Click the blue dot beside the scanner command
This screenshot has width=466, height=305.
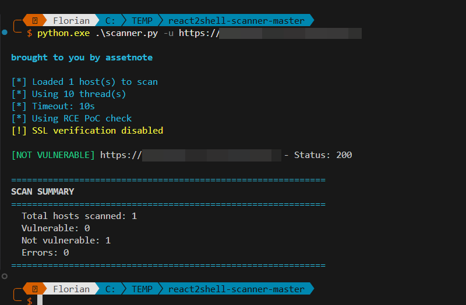click(5, 33)
